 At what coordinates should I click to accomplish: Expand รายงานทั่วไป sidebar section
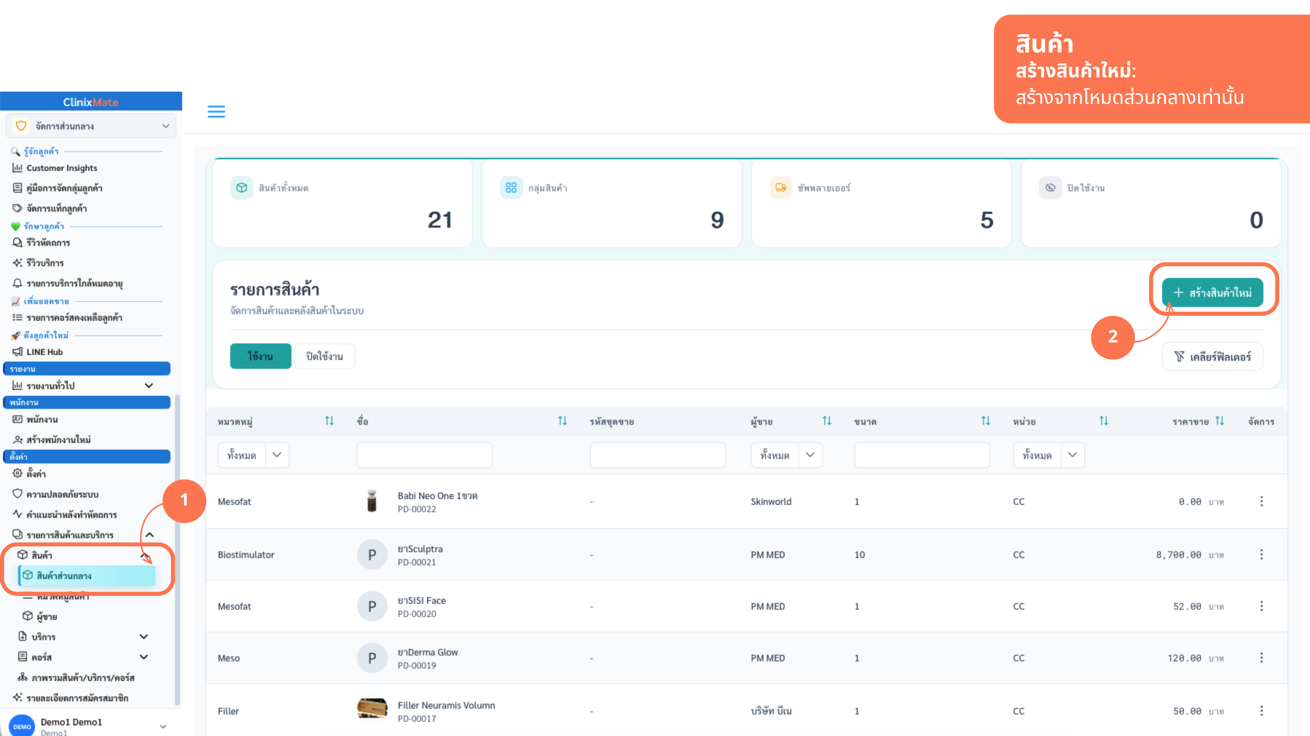click(149, 385)
